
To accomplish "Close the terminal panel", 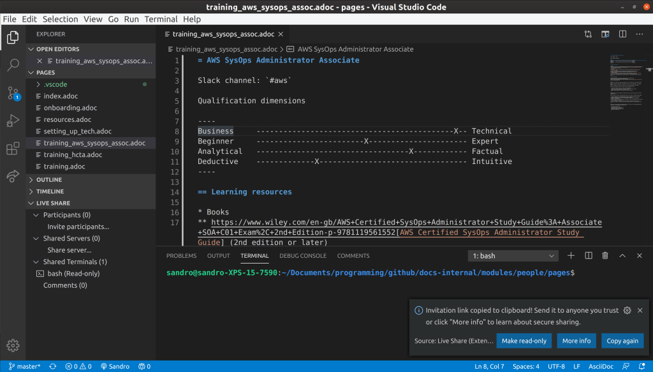I will (x=639, y=256).
